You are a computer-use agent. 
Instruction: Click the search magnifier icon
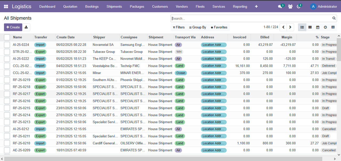pyautogui.click(x=334, y=18)
